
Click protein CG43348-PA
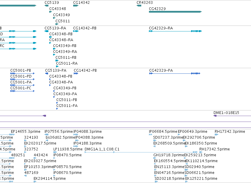point(61,82)
